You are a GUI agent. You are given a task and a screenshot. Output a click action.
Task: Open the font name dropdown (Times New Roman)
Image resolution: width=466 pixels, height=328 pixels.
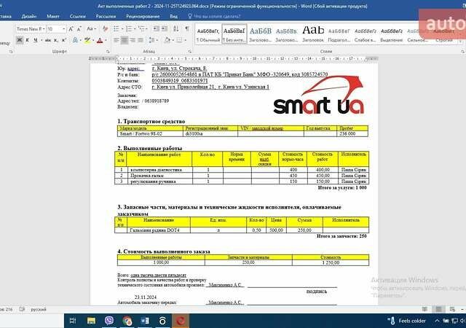pyautogui.click(x=44, y=29)
